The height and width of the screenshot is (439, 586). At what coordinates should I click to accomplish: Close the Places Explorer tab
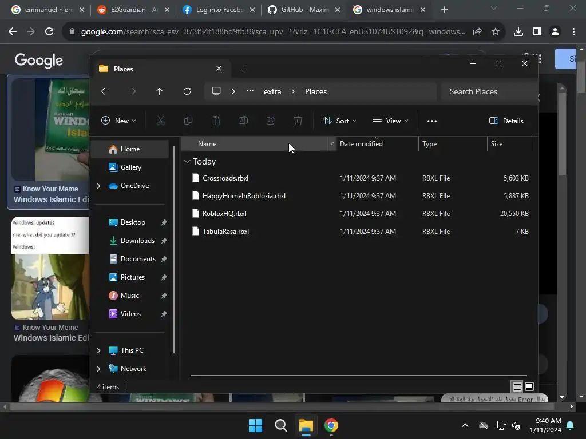pos(219,69)
